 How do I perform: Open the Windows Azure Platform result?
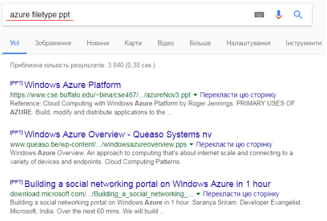tap(72, 85)
